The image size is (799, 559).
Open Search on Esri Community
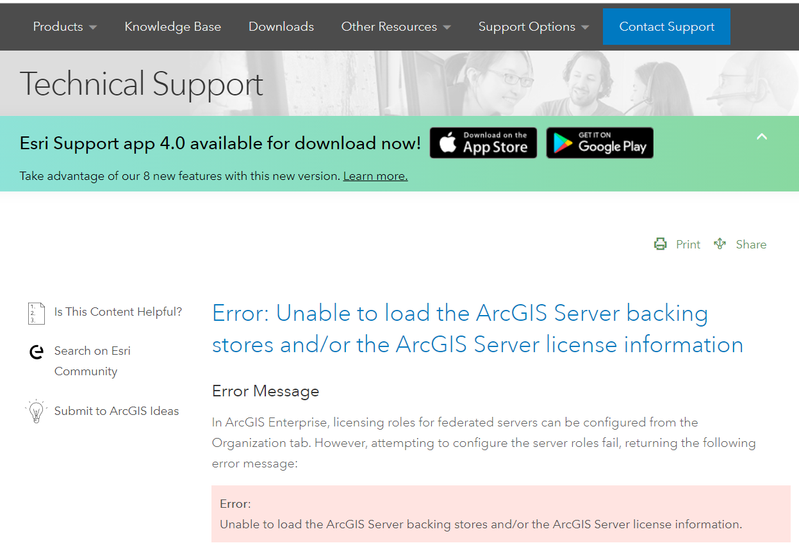[92, 361]
